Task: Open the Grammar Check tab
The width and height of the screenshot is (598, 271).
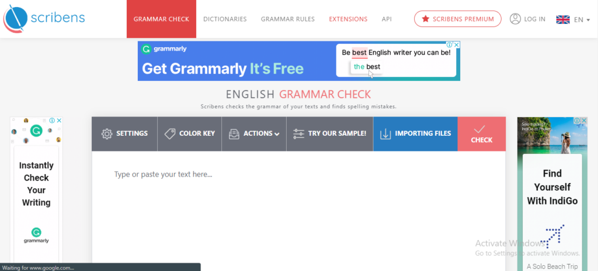Action: point(161,19)
